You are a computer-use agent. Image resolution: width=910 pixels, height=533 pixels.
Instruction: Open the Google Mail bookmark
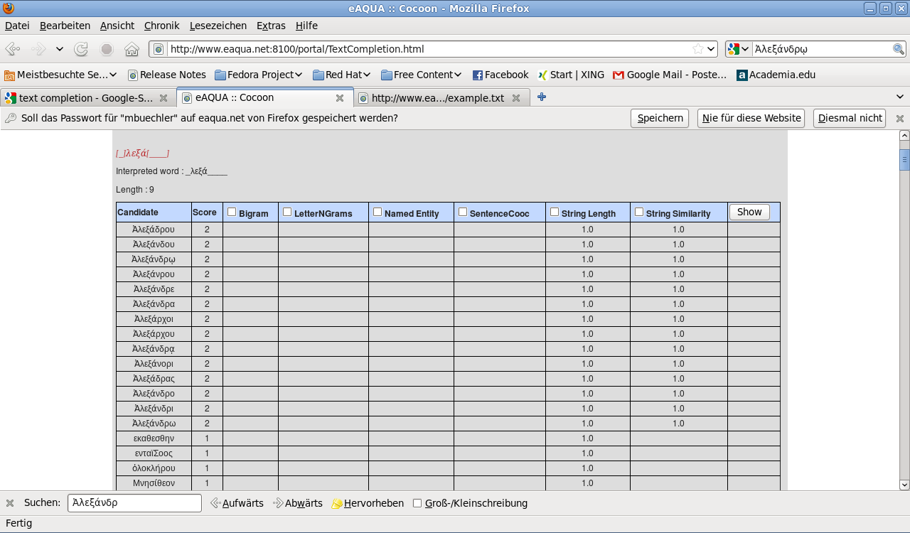pos(670,75)
